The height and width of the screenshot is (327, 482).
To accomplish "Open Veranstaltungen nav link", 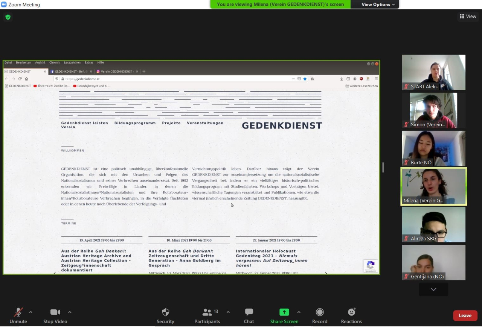I will tap(205, 123).
